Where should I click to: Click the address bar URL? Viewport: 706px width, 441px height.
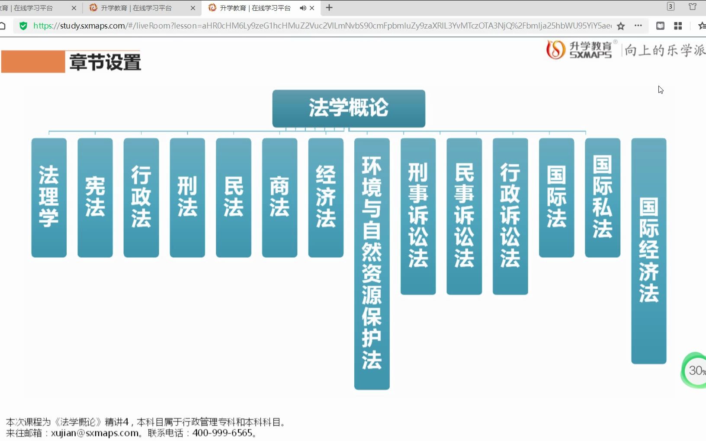[322, 26]
